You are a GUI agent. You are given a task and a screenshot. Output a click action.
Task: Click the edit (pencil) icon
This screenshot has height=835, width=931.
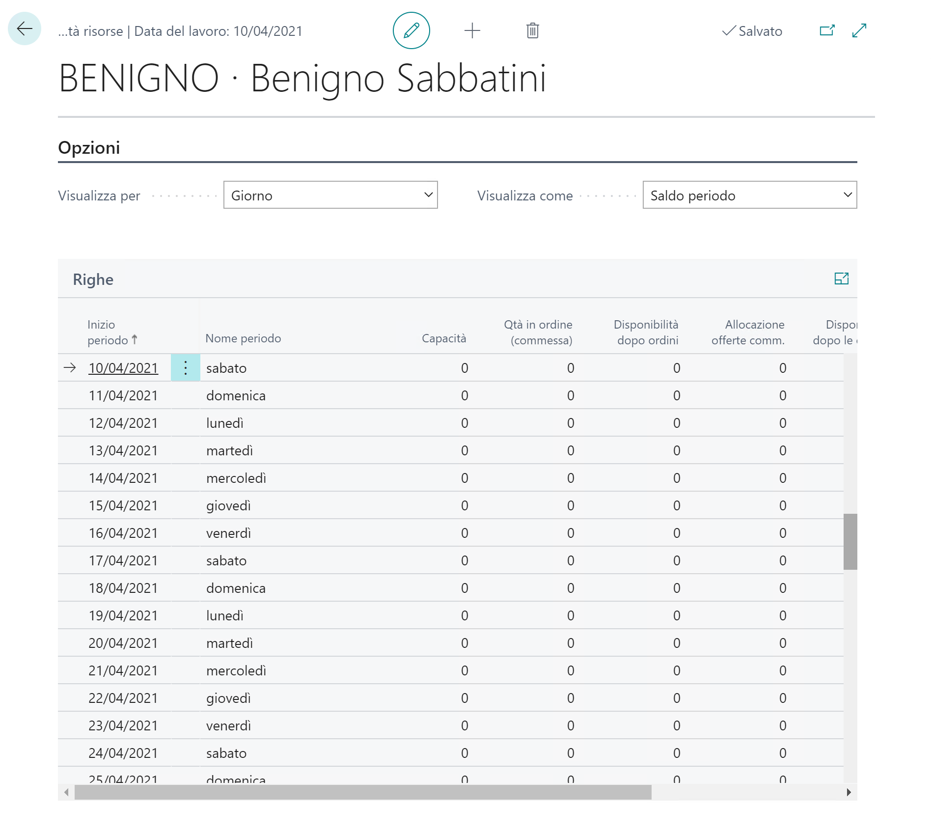pos(411,30)
